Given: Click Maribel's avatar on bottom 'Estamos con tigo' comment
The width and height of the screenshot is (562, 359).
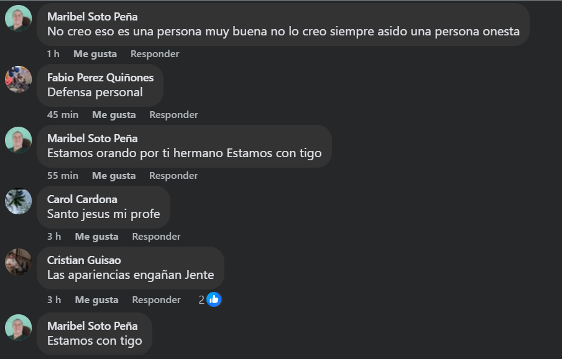Looking at the screenshot, I should [18, 327].
